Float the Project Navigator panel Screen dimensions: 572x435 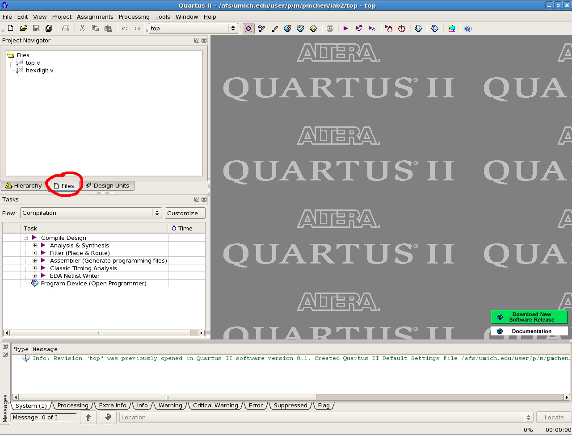coord(197,40)
